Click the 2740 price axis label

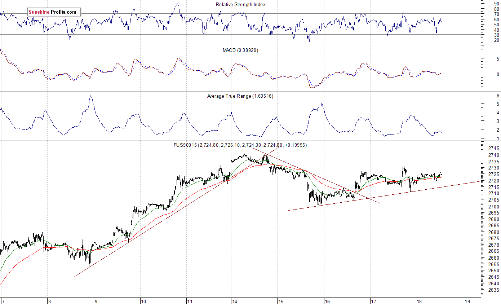pos(493,155)
